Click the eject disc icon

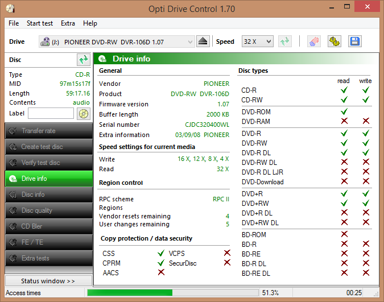click(203, 42)
